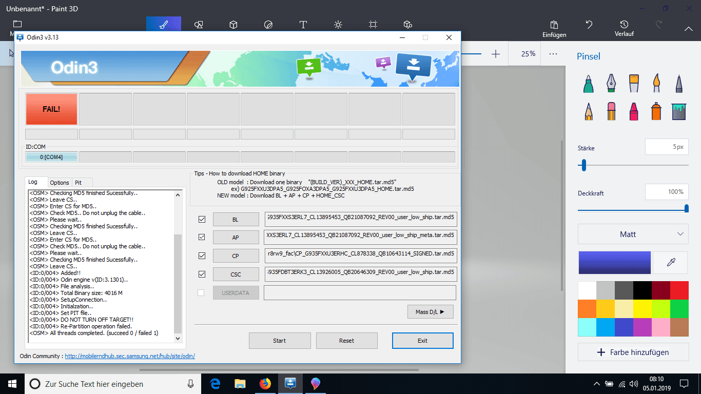Click the AP file select button
701x394 pixels.
(x=236, y=238)
